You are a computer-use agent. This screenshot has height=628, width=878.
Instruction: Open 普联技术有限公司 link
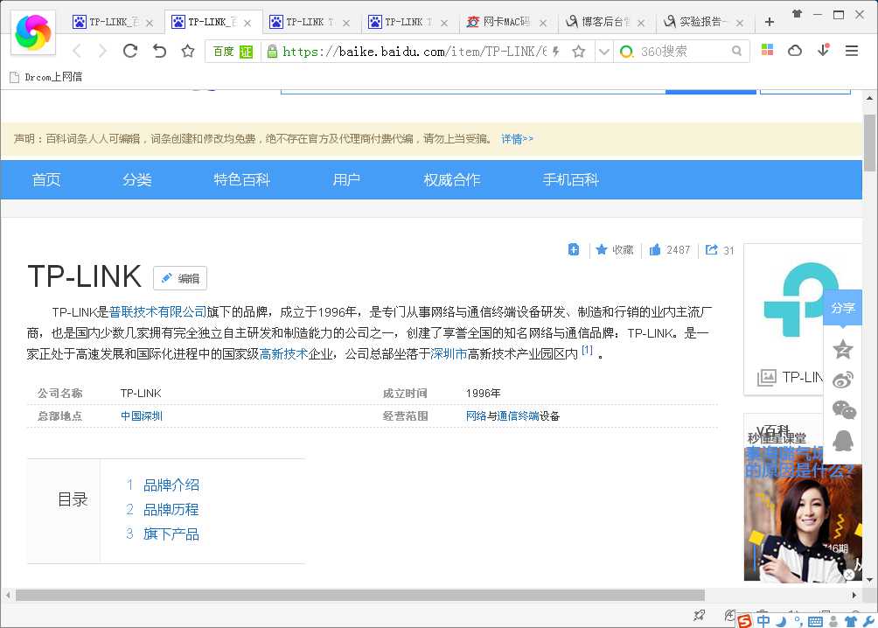(158, 312)
